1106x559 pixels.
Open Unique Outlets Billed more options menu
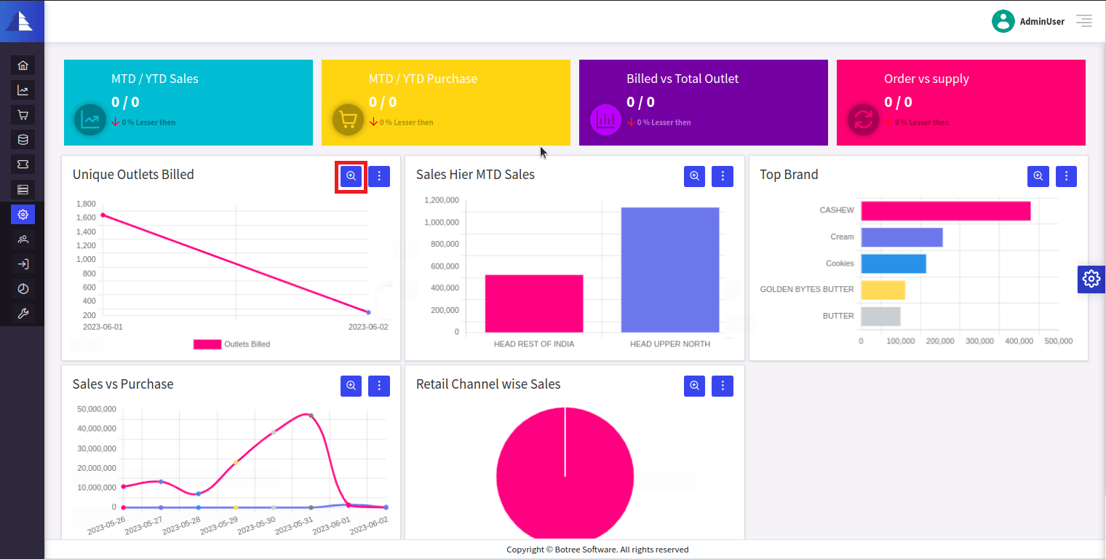coord(379,176)
